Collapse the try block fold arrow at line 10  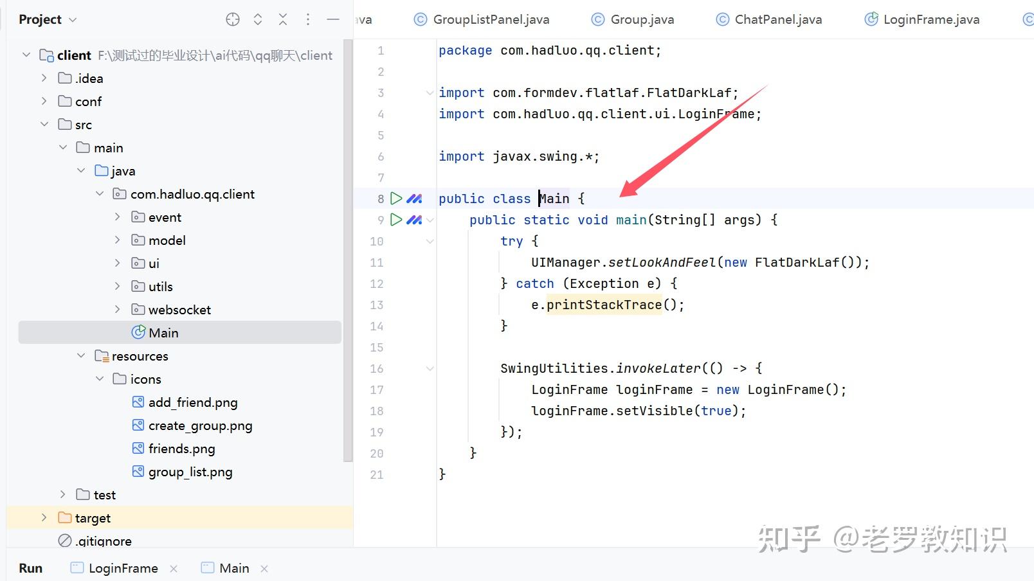[430, 241]
